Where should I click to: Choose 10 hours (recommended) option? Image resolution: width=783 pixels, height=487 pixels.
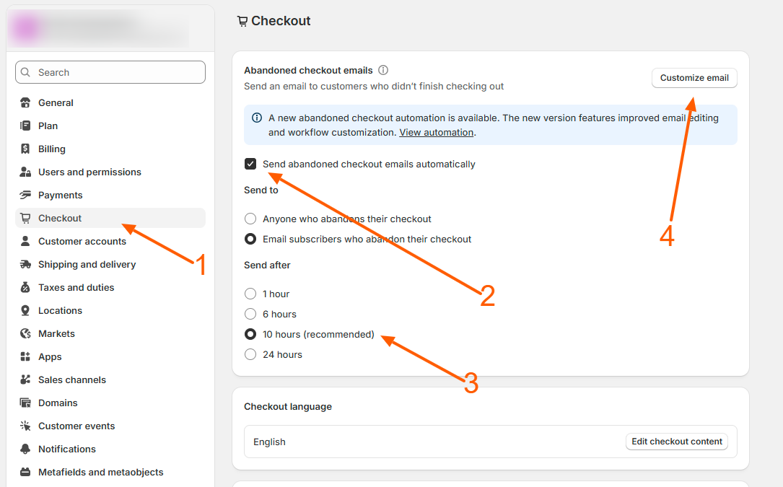pyautogui.click(x=250, y=334)
